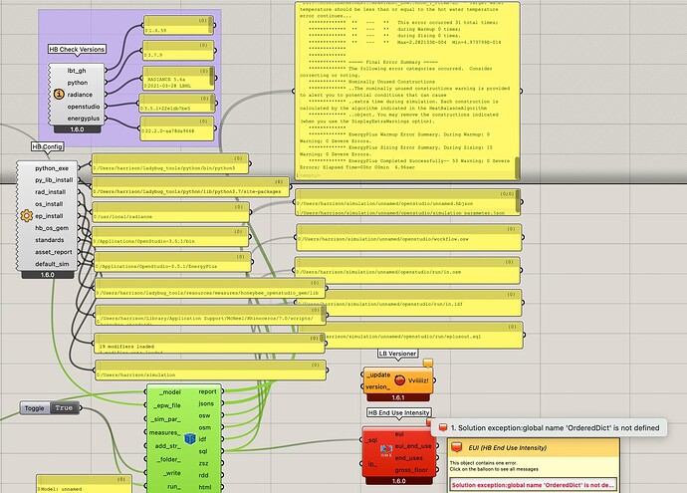Select the lbt_gh output of HB Check Versions
The height and width of the screenshot is (493, 687).
click(x=77, y=71)
